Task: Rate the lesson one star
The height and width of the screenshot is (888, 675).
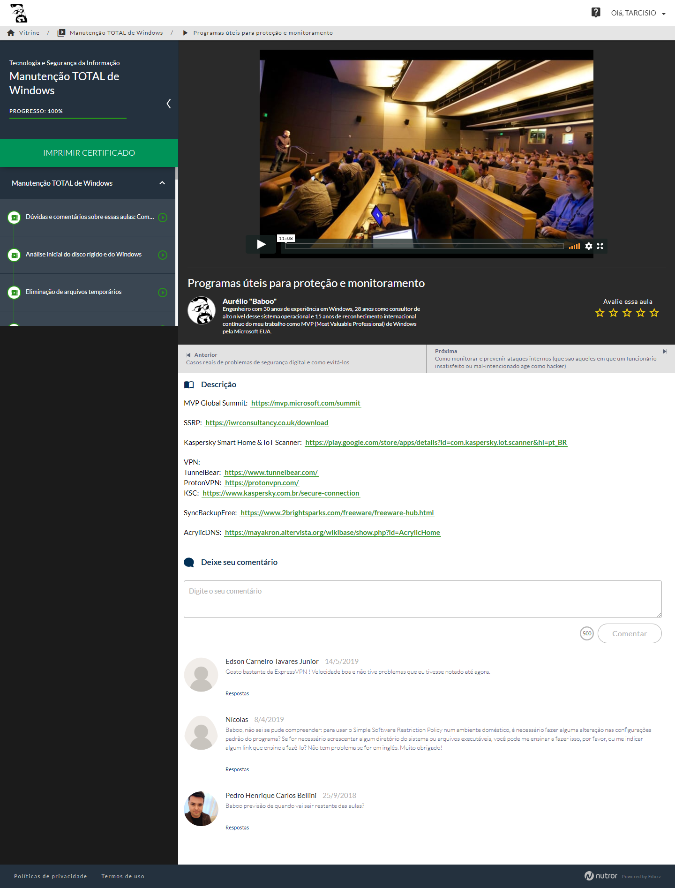Action: coord(600,313)
